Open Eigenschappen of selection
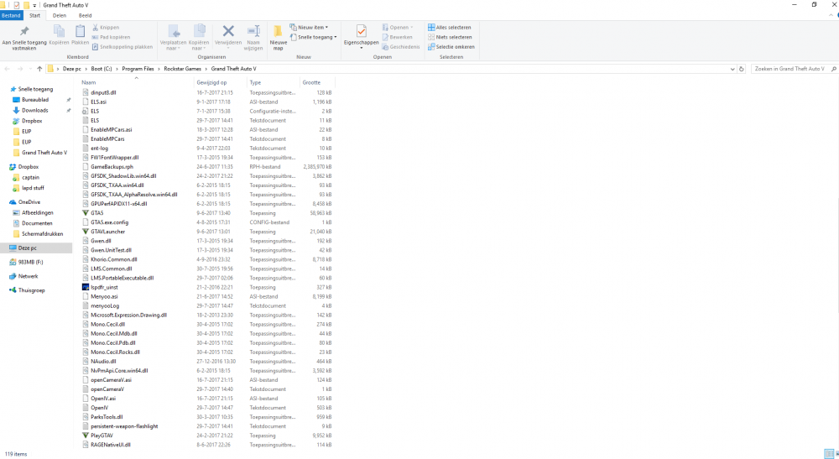The image size is (839, 459). [x=361, y=36]
